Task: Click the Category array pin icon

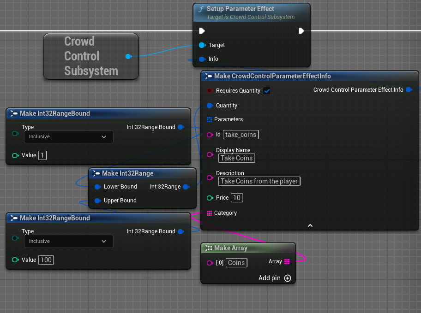Action: (x=209, y=213)
